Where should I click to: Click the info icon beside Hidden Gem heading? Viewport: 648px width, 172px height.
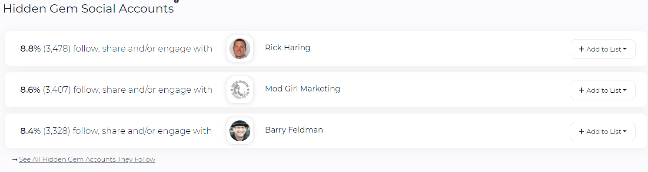pyautogui.click(x=176, y=1)
